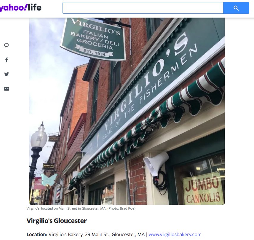The width and height of the screenshot is (254, 240).
Task: Visit the www.virgiliosbakery.com link
Action: [x=175, y=235]
